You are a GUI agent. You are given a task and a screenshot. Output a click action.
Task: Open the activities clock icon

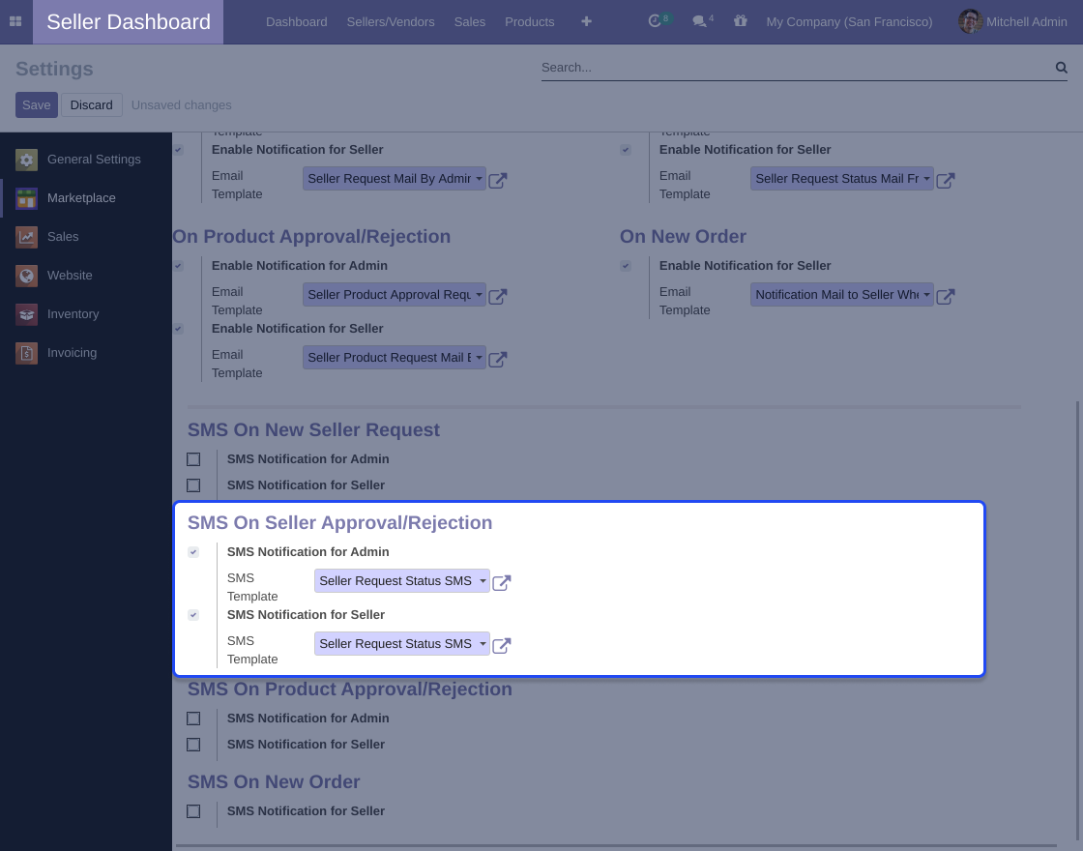click(x=656, y=21)
